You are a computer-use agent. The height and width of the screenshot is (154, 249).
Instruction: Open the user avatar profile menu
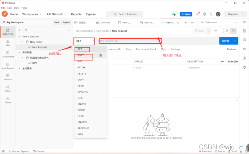[x=218, y=14]
